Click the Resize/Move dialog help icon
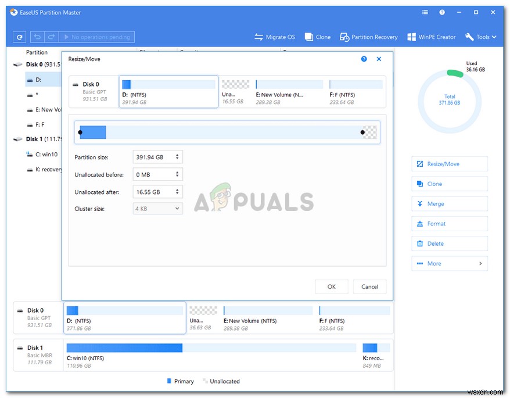The image size is (510, 398). [x=364, y=59]
